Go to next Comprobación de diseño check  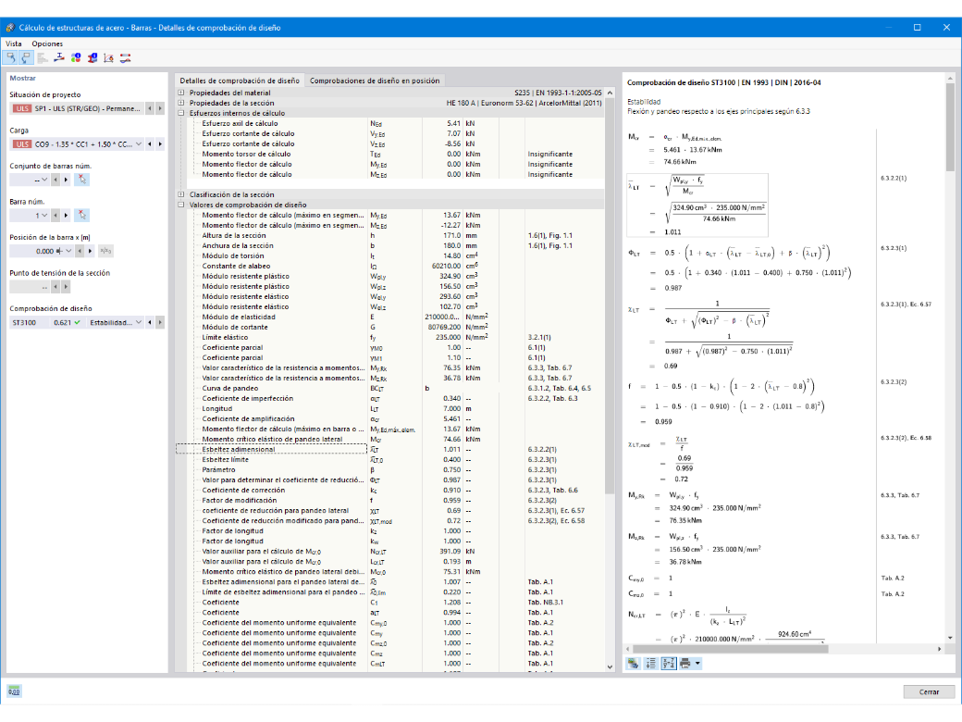(160, 322)
